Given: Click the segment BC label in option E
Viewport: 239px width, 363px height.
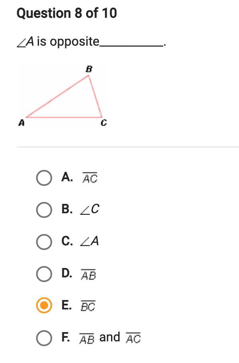Looking at the screenshot, I should [88, 306].
